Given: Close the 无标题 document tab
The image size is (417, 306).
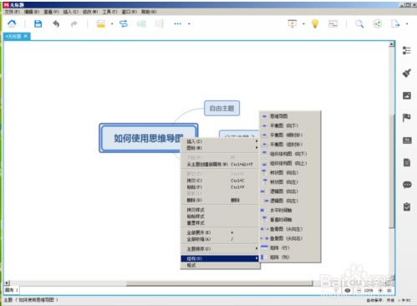Looking at the screenshot, I should 26,36.
